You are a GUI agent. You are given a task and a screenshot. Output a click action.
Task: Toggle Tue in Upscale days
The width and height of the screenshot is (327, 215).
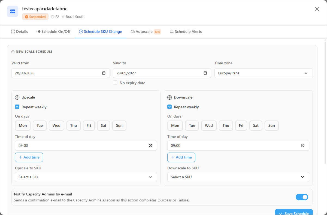pyautogui.click(x=40, y=125)
